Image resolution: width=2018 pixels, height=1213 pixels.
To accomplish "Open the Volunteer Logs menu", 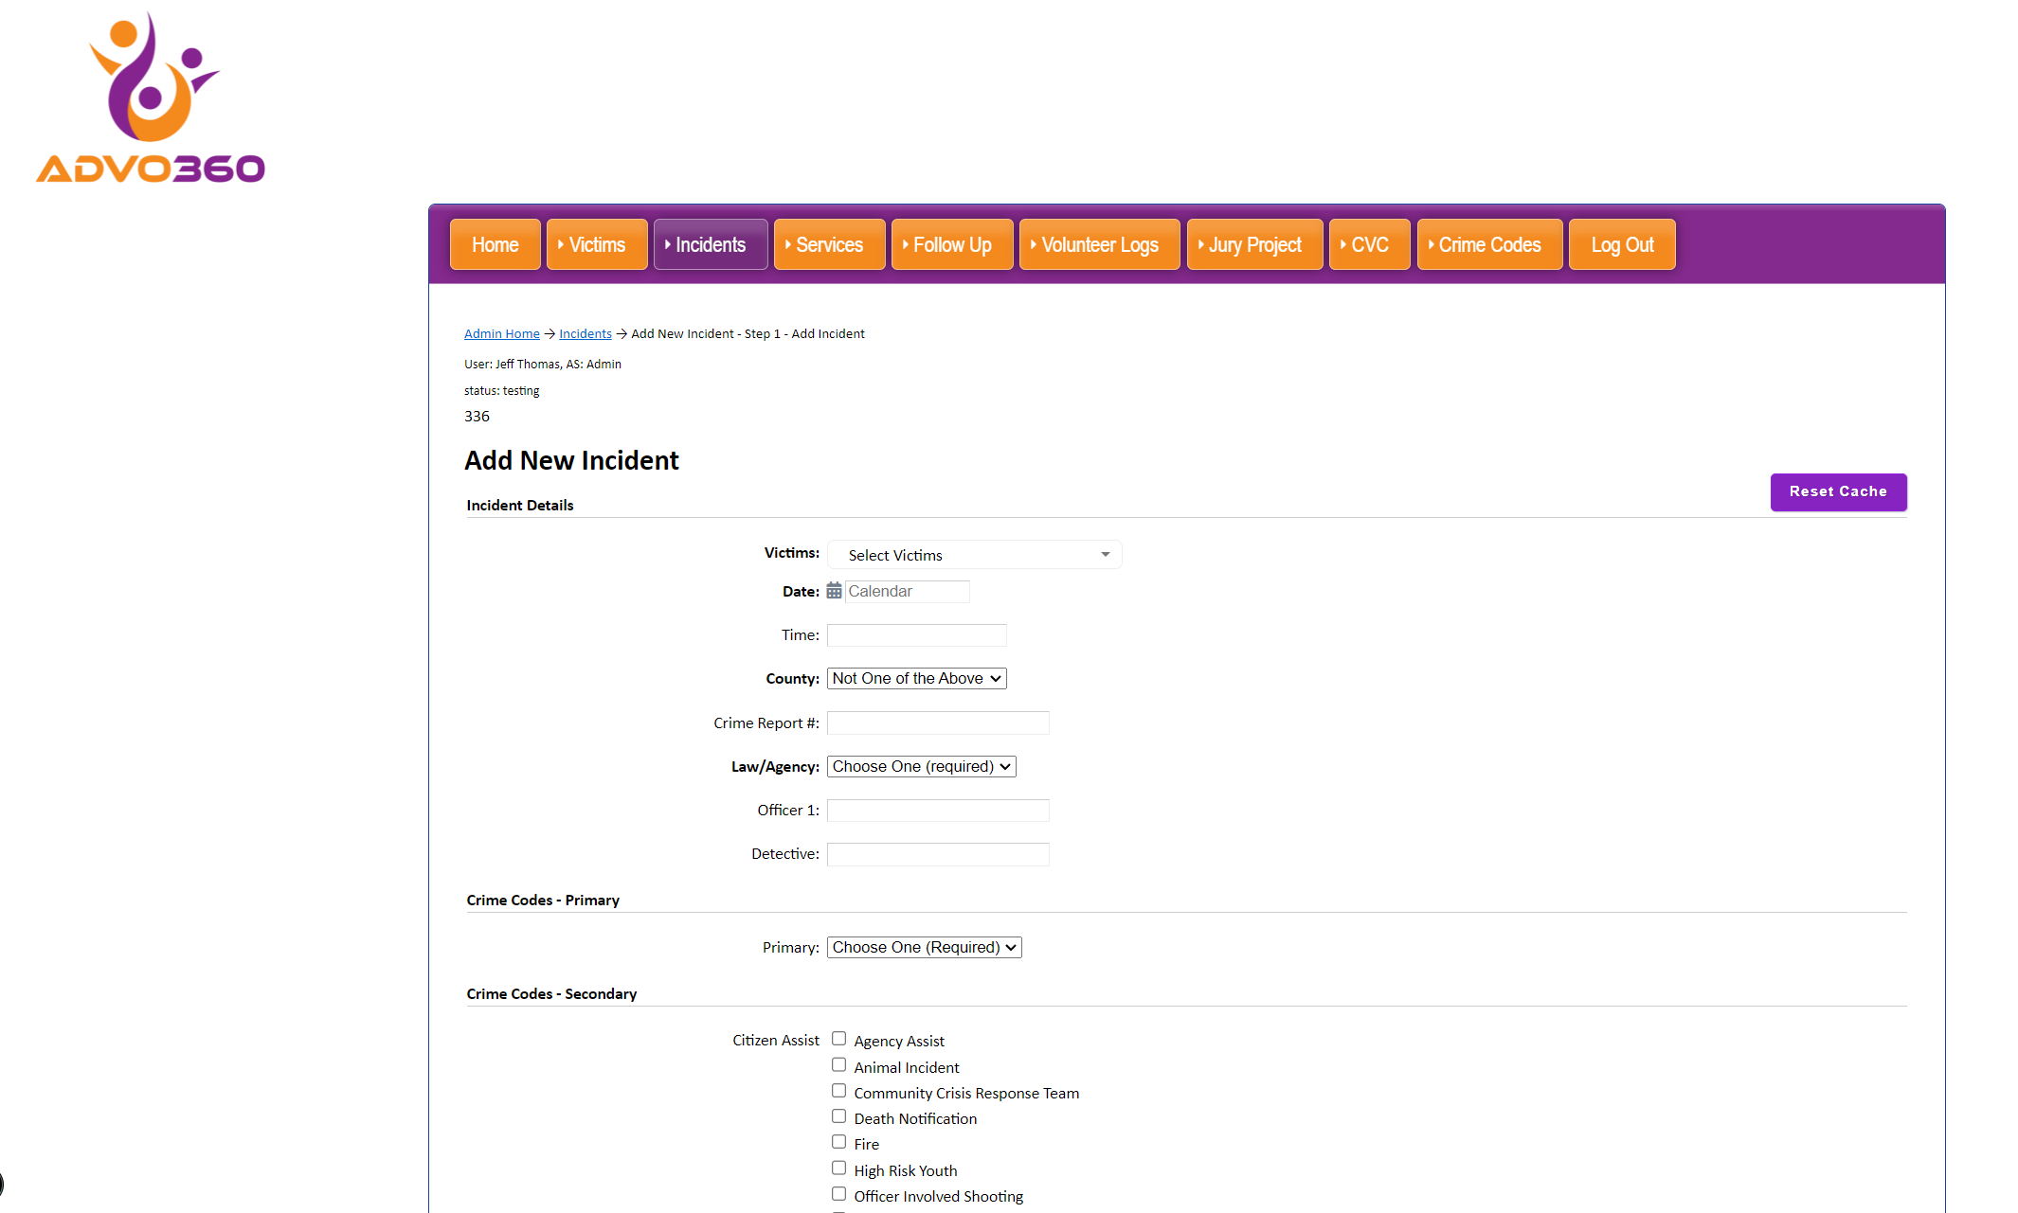I will pos(1100,244).
